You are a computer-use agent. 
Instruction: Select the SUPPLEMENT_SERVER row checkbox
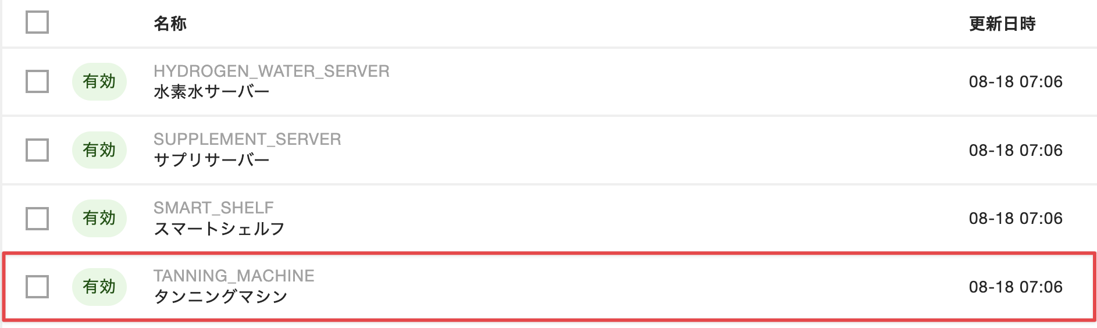point(37,150)
